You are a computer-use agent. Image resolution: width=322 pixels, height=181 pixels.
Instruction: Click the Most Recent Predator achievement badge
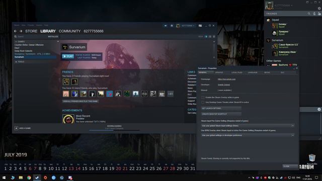coord(68,119)
